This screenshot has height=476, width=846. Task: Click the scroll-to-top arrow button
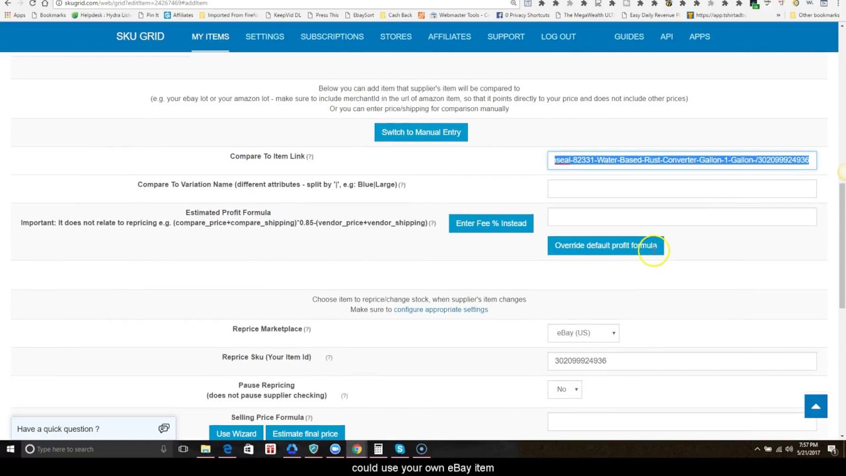coord(816,406)
